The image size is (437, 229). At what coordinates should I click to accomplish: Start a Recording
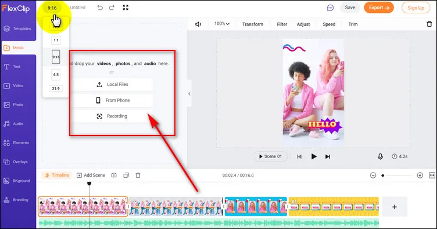click(112, 116)
